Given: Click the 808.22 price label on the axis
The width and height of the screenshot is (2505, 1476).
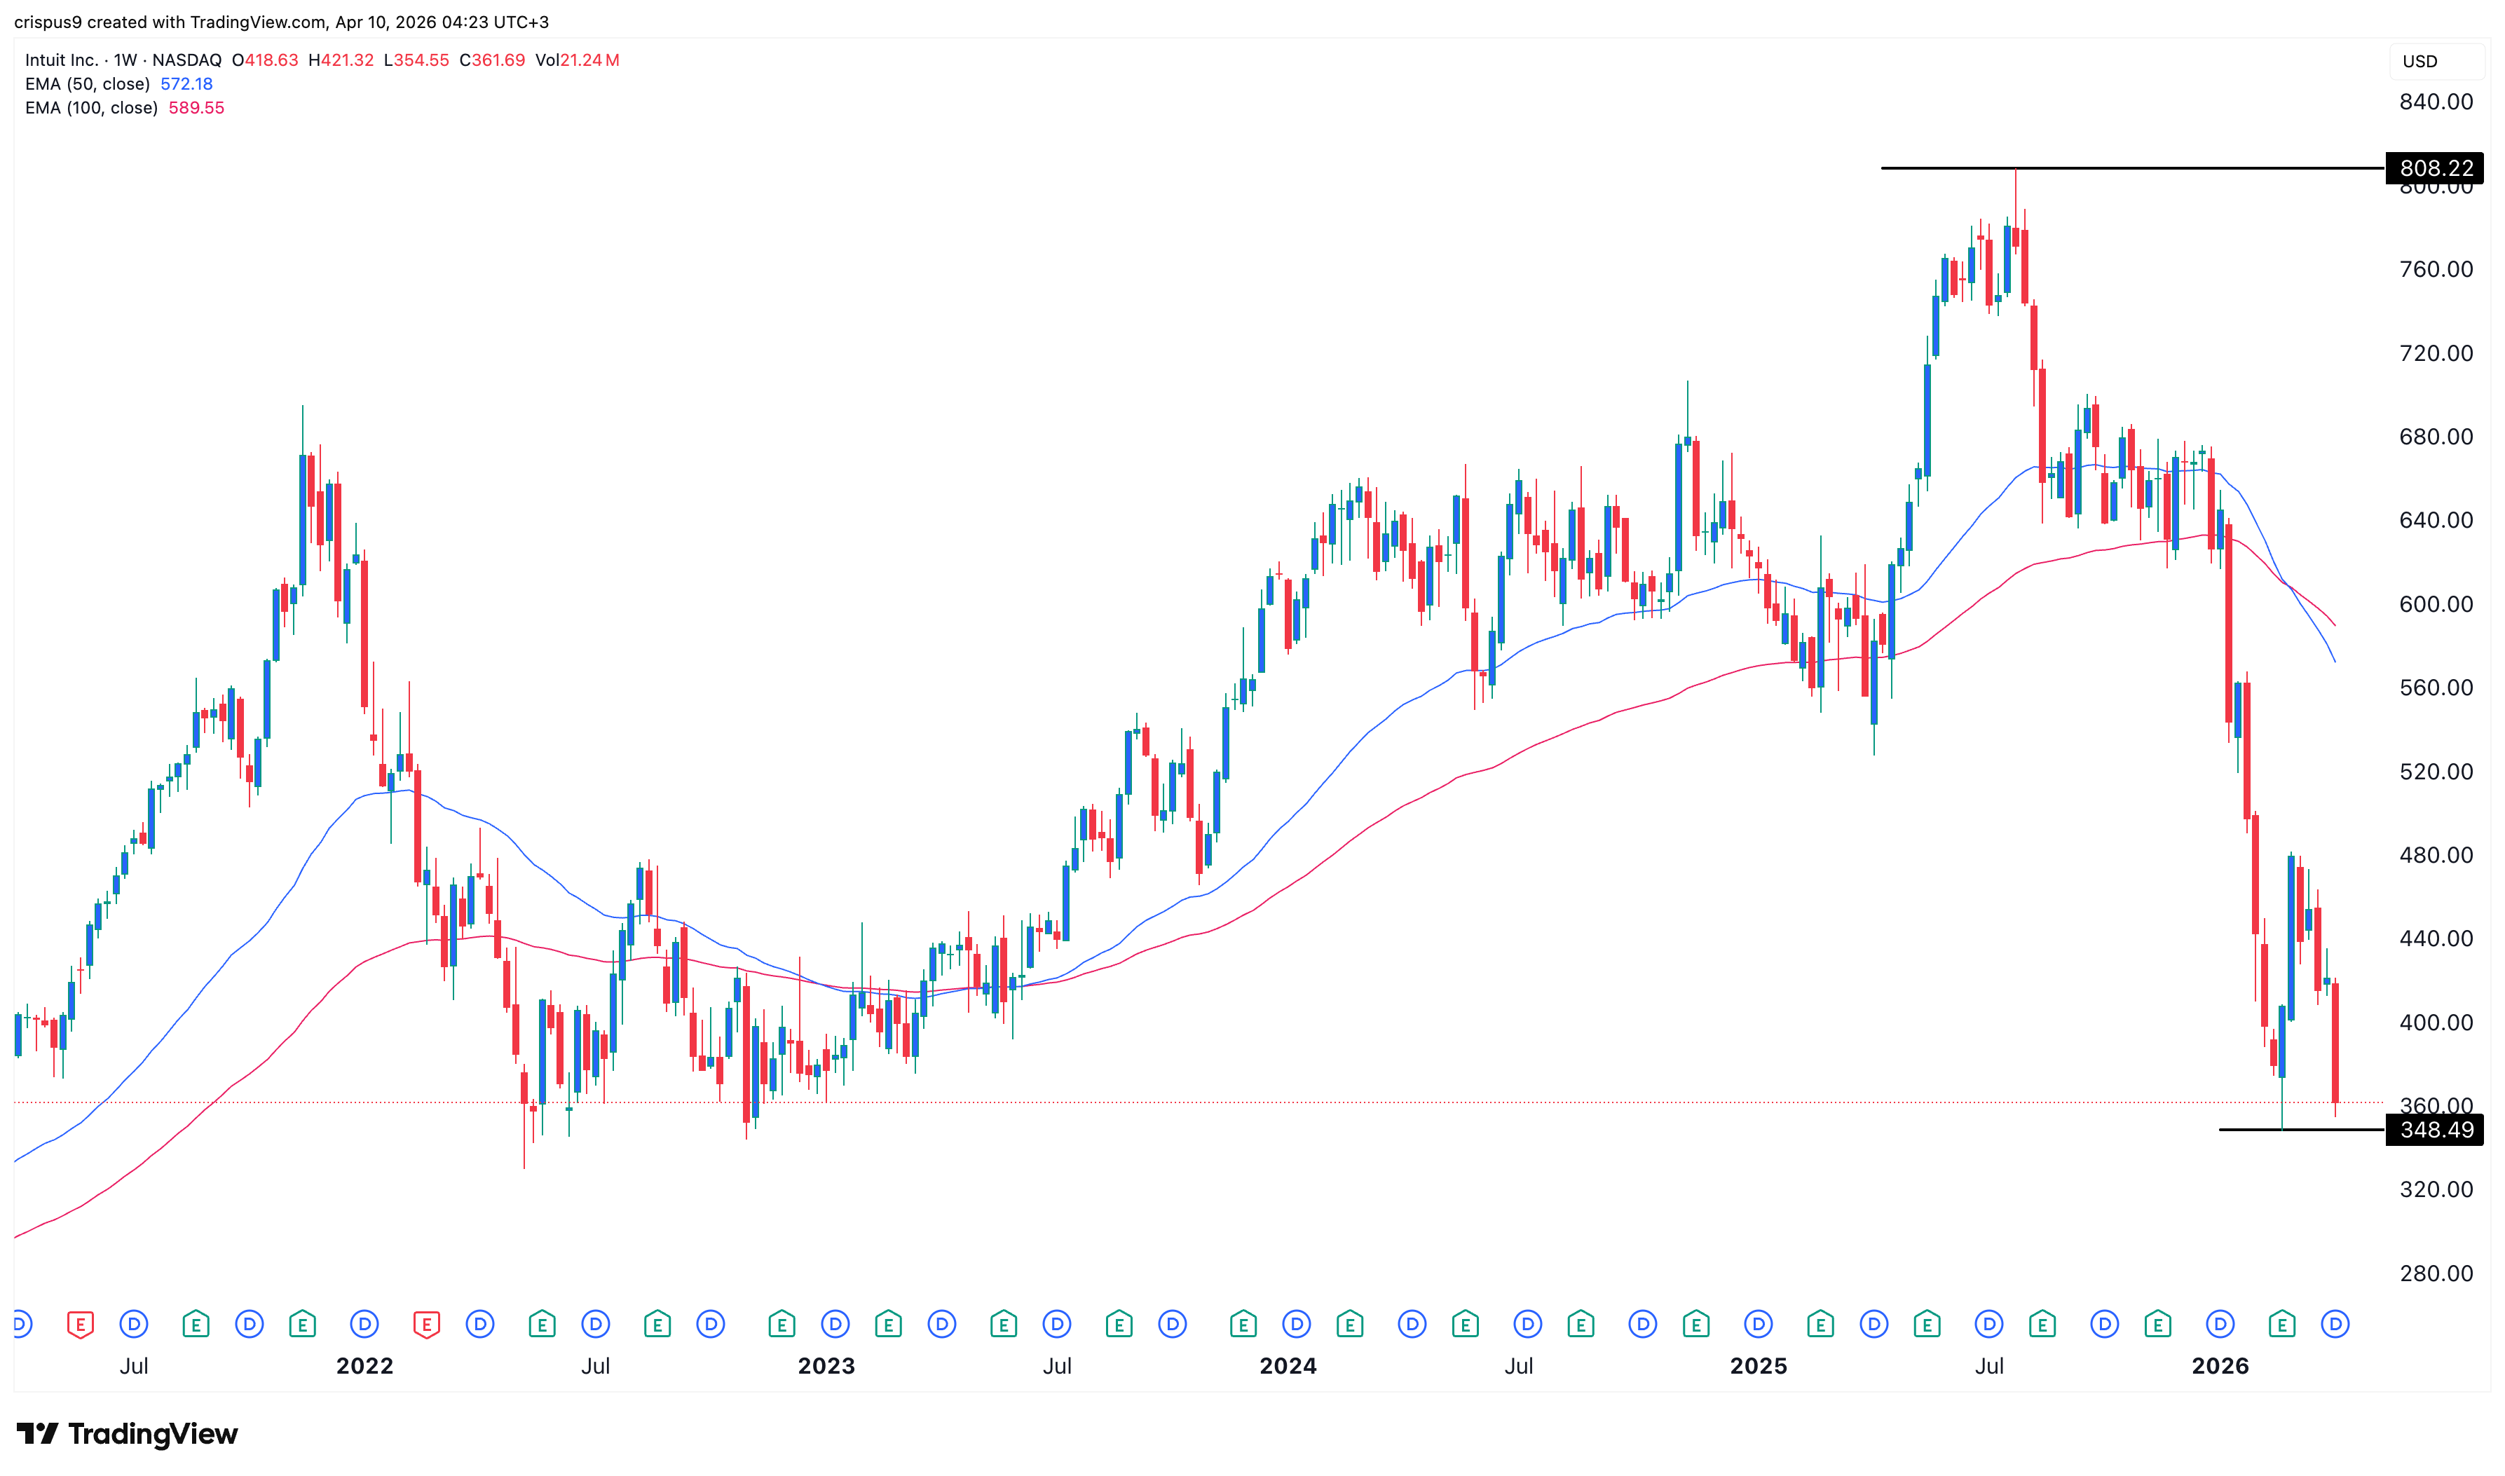Looking at the screenshot, I should [x=2436, y=168].
